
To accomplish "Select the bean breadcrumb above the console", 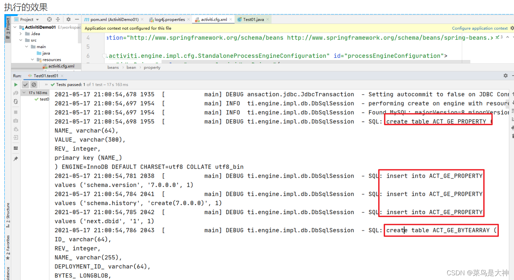I will tap(131, 67).
